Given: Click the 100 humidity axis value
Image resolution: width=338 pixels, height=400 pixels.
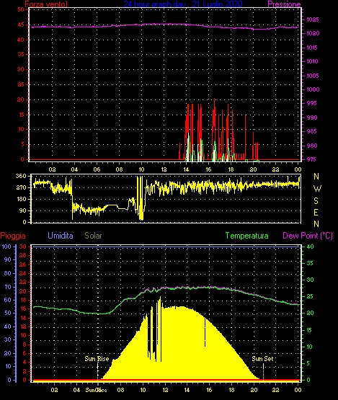Looking at the screenshot, I should [6, 246].
